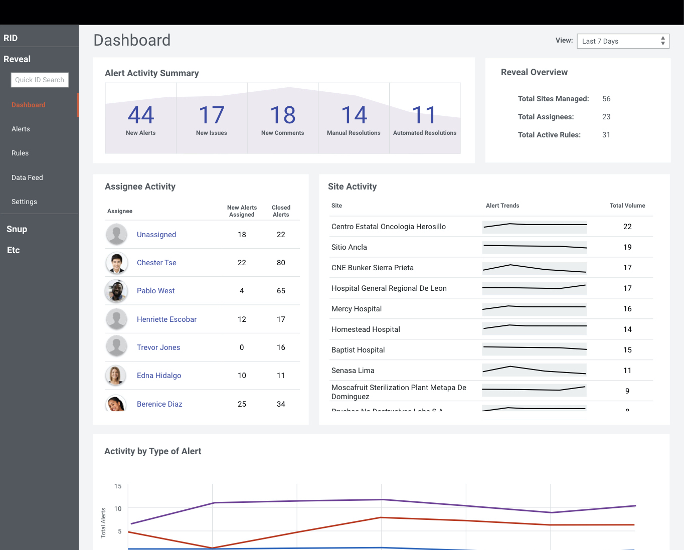Click Berenice Diaz's avatar photo
The width and height of the screenshot is (684, 550).
pos(116,403)
